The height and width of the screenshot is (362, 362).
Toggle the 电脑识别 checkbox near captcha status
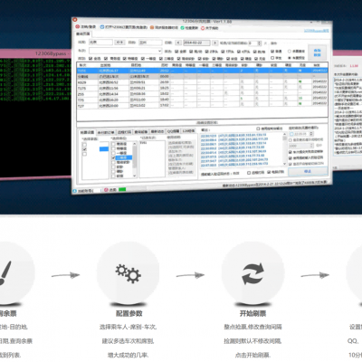tap(269, 172)
